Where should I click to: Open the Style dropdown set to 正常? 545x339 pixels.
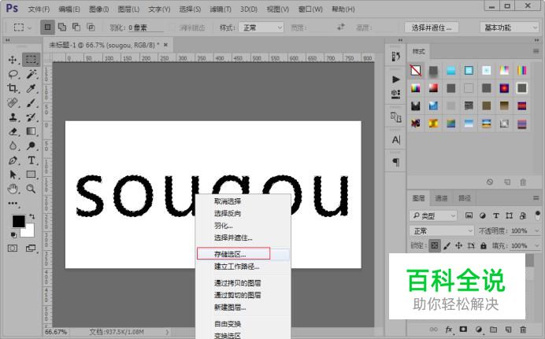coord(261,28)
